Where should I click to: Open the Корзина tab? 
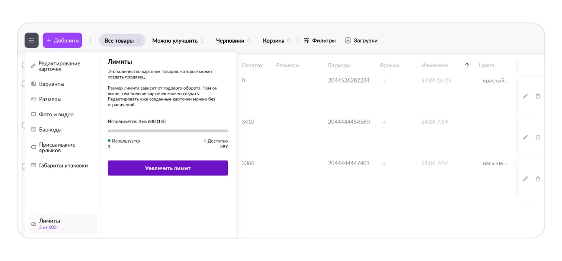(276, 40)
